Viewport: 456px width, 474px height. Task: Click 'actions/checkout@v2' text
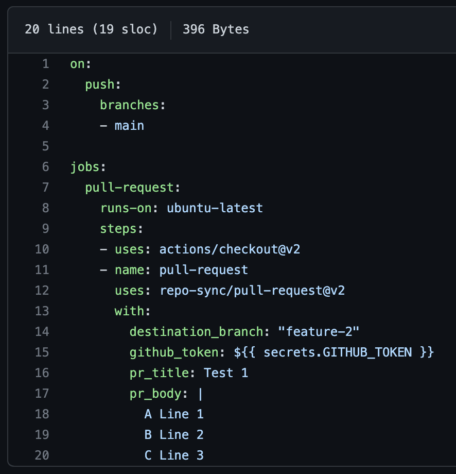[230, 249]
